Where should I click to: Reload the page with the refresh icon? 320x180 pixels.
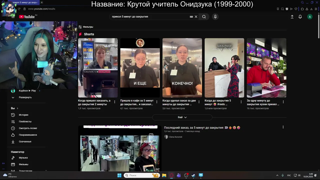(x=19, y=9)
